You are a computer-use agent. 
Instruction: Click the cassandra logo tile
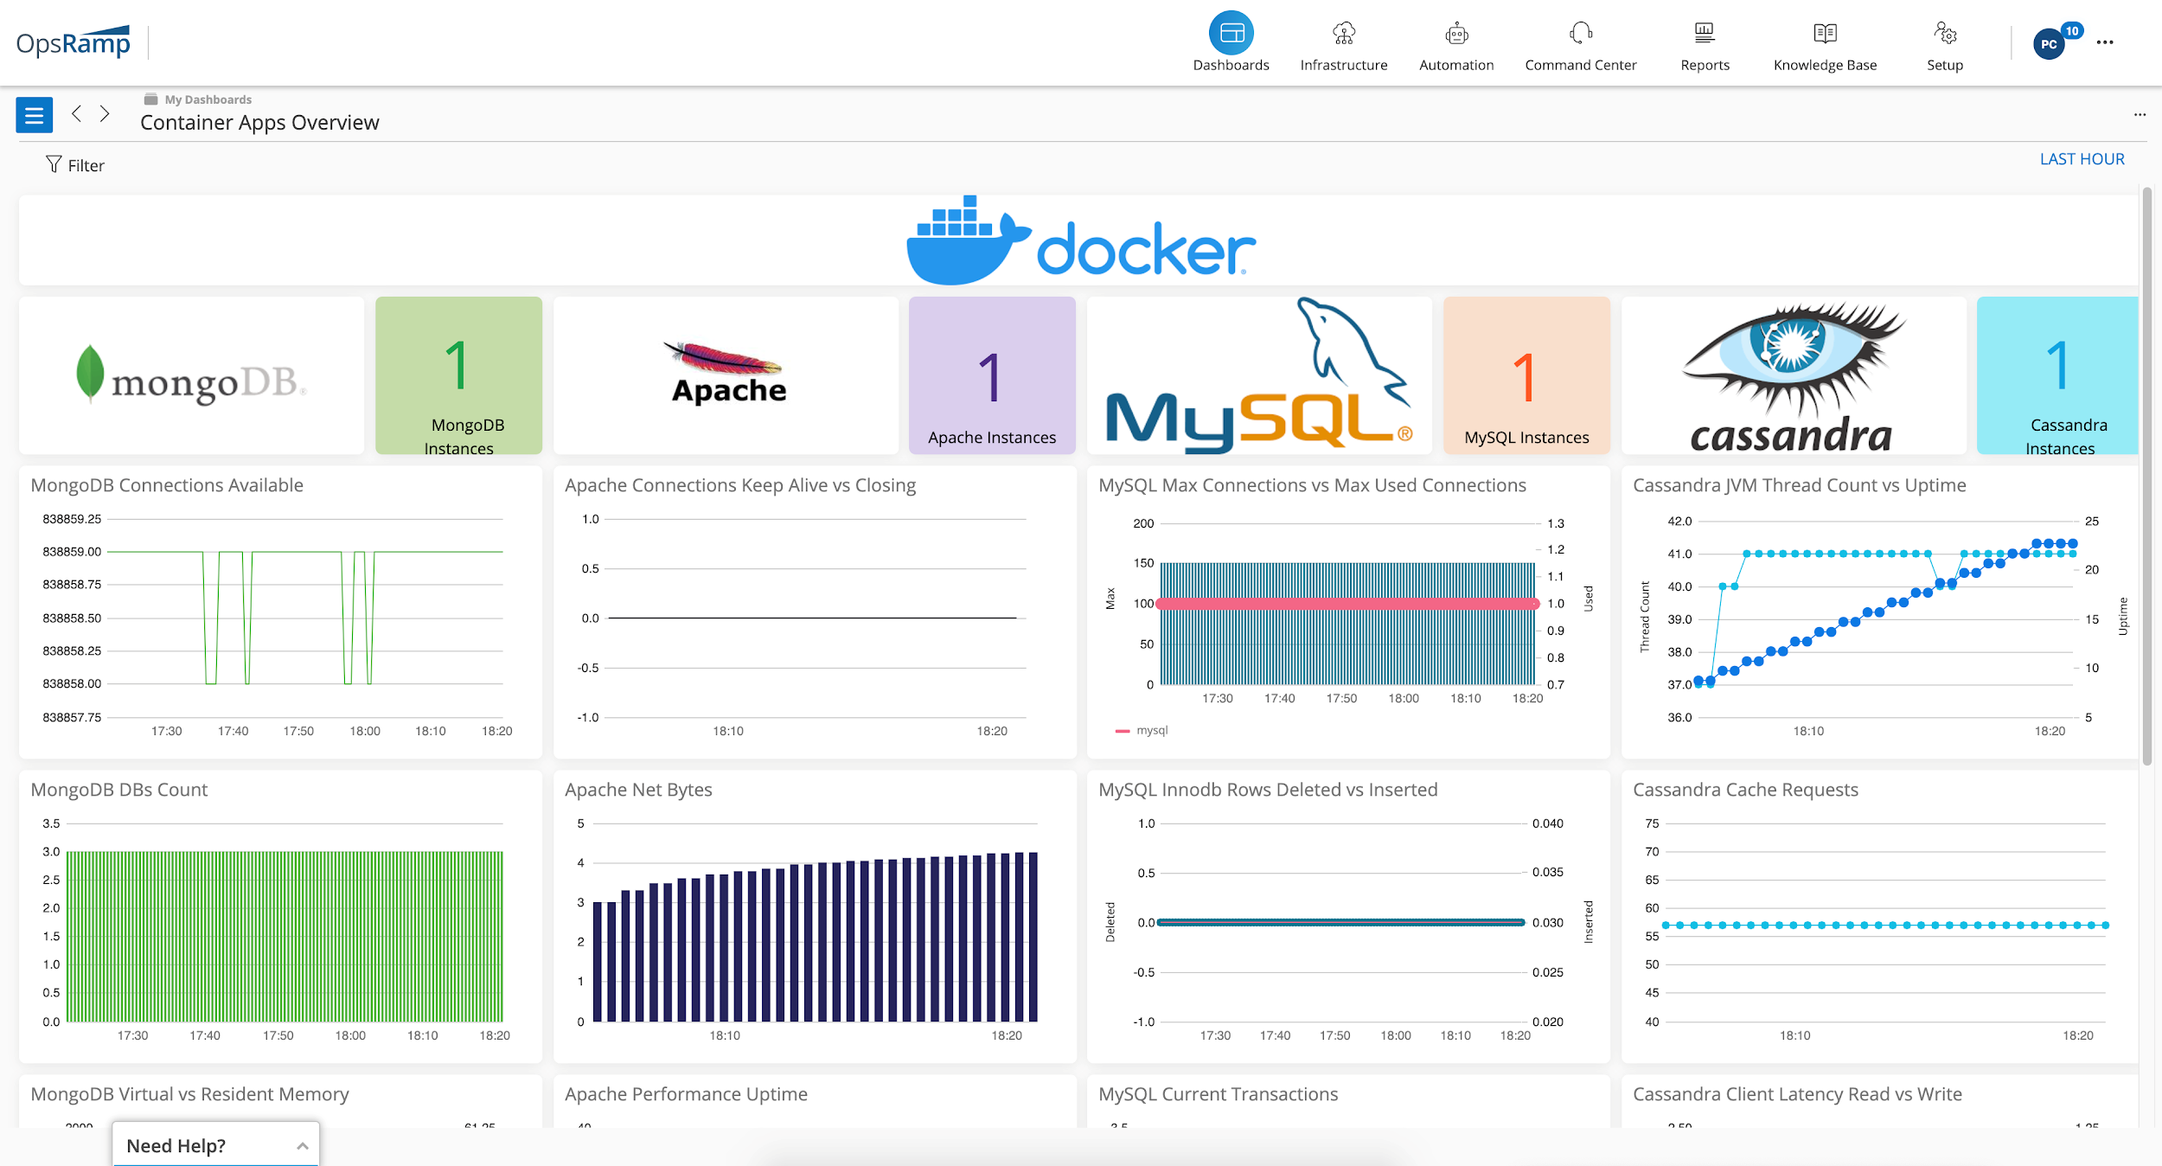pos(1794,375)
